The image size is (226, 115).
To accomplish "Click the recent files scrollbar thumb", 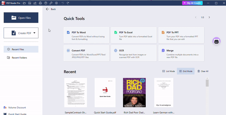I will click(x=207, y=83).
